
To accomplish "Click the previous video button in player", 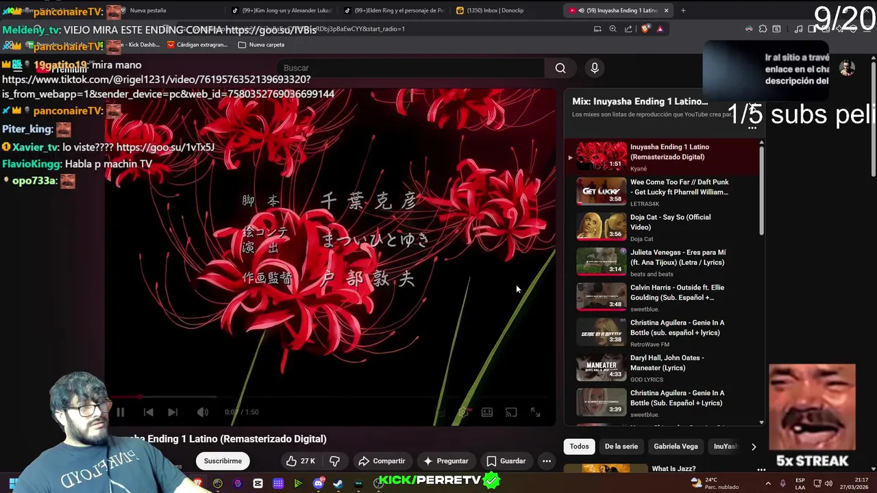I will pyautogui.click(x=148, y=412).
